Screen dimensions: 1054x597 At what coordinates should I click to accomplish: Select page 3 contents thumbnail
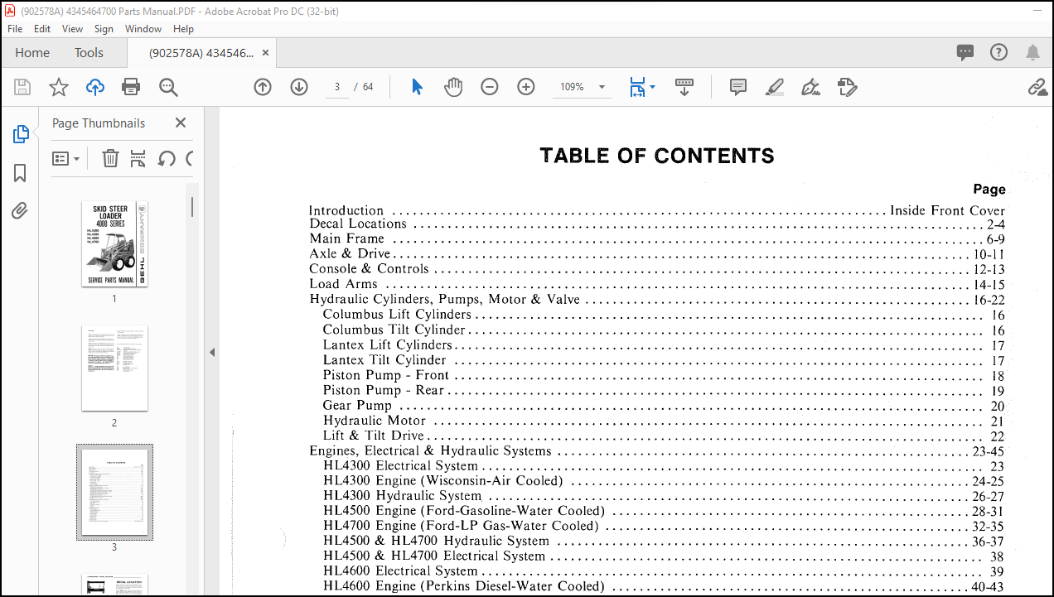pyautogui.click(x=114, y=493)
